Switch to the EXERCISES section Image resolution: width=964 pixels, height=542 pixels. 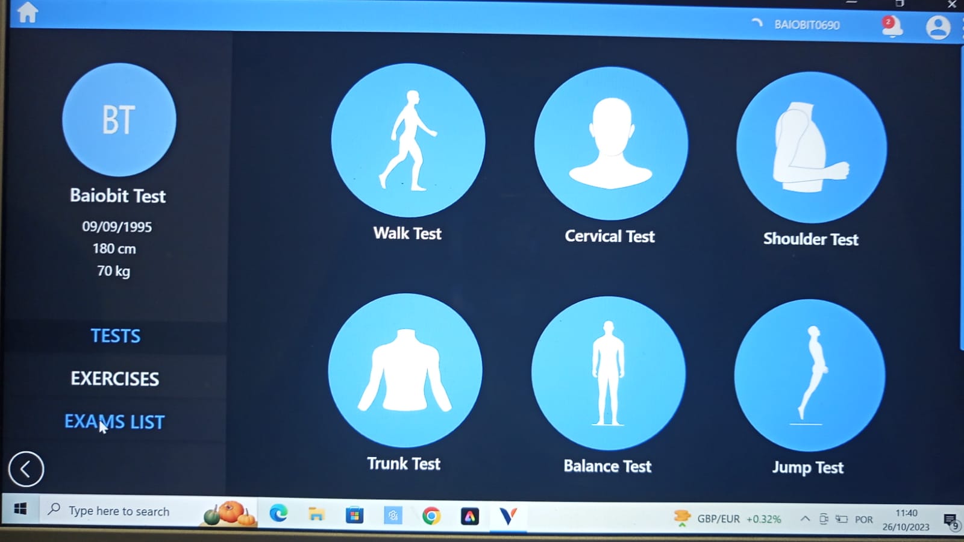115,379
